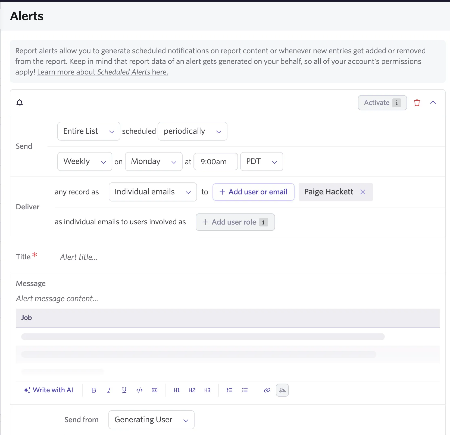450x435 pixels.
Task: Apply the H1 heading style
Action: click(177, 390)
